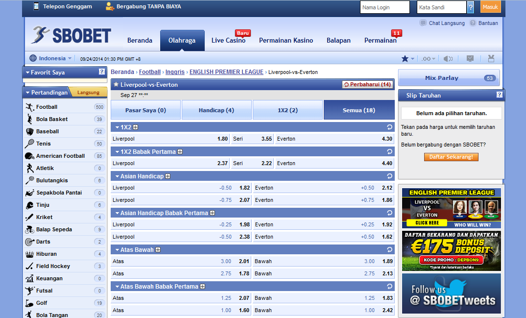The width and height of the screenshot is (526, 318).
Task: Switch to the Langsung live tab
Action: coord(89,93)
